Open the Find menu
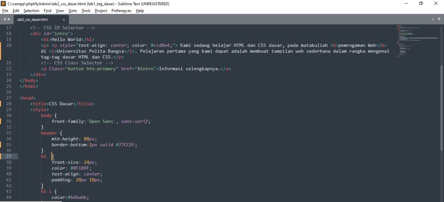Image resolution: width=444 pixels, height=202 pixels. tap(47, 11)
